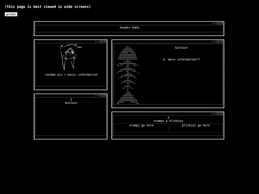Minimize the random pic window
Viewport: 259px width, 194px height.
97,41
